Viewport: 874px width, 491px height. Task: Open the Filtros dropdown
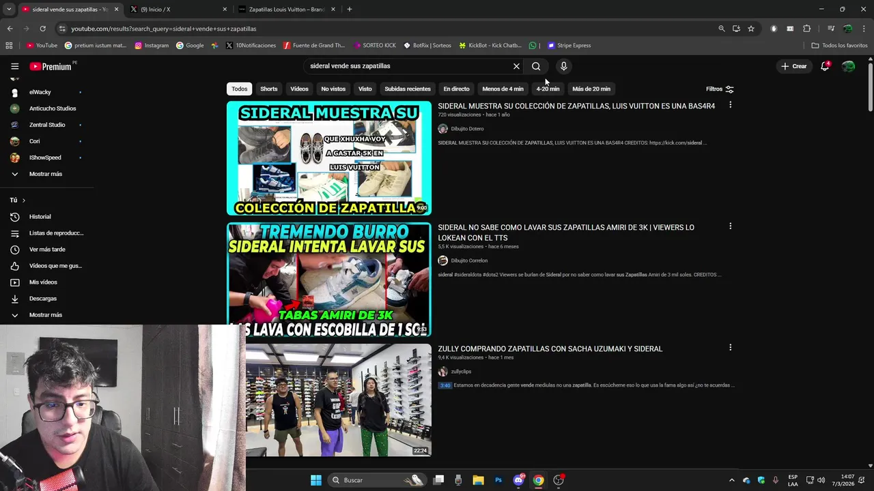[x=720, y=89]
